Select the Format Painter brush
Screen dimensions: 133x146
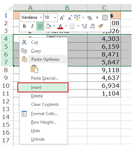click(100, 26)
